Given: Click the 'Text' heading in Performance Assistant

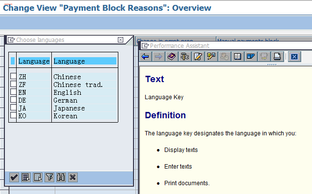Looking at the screenshot, I should [x=155, y=79].
